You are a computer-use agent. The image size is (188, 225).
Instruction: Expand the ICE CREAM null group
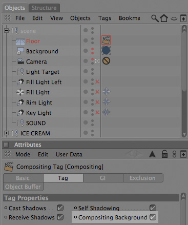6,133
